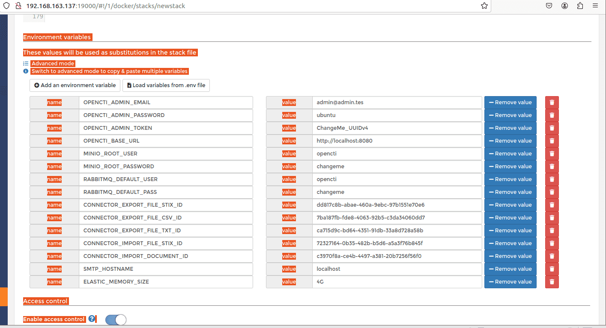Remove value for CONNECTOR_IMPORT_DOCUMENT_ID
The height and width of the screenshot is (328, 606).
[510, 256]
